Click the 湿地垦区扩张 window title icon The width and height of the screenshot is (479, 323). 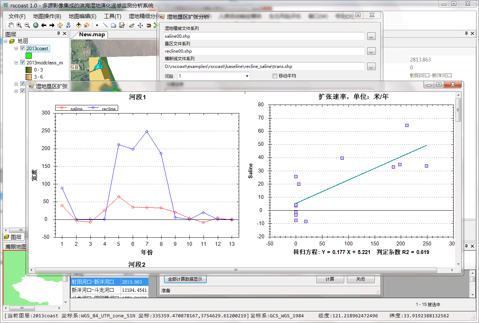click(31, 86)
